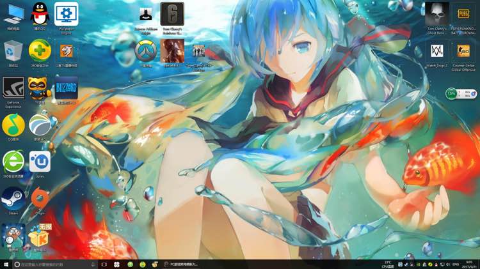
Task: Click the yellow-green round tray icon
Action: click(x=430, y=265)
